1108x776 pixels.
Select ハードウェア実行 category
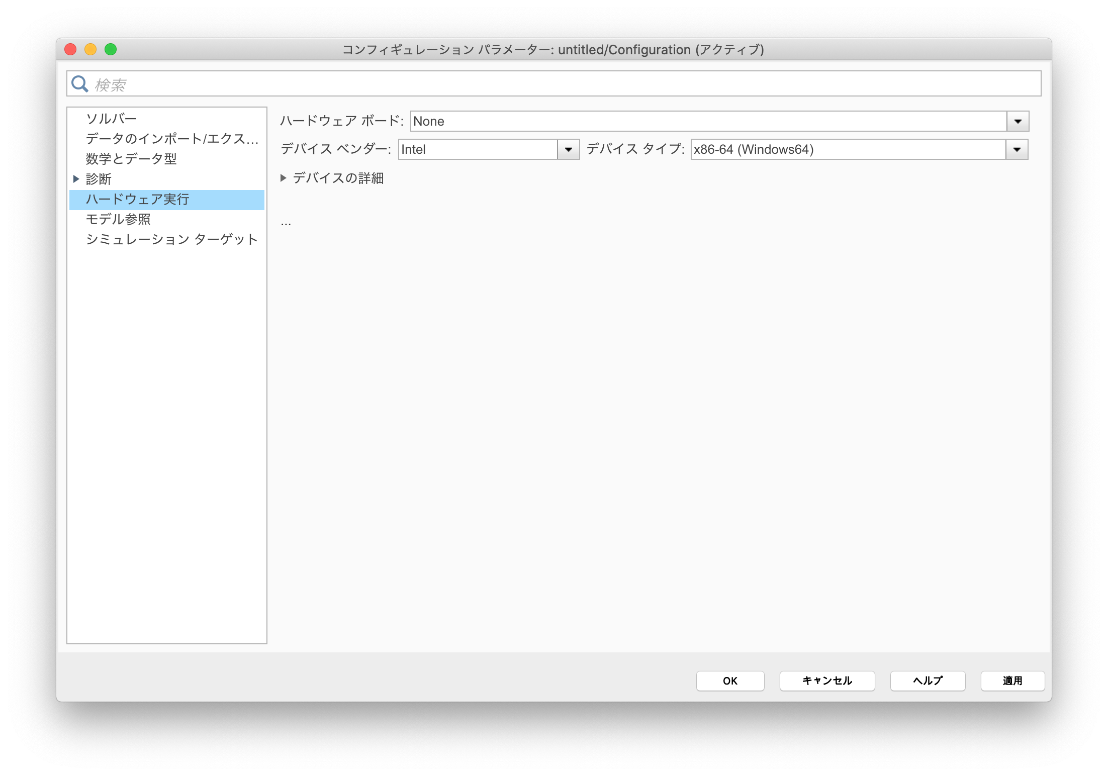[x=138, y=200]
